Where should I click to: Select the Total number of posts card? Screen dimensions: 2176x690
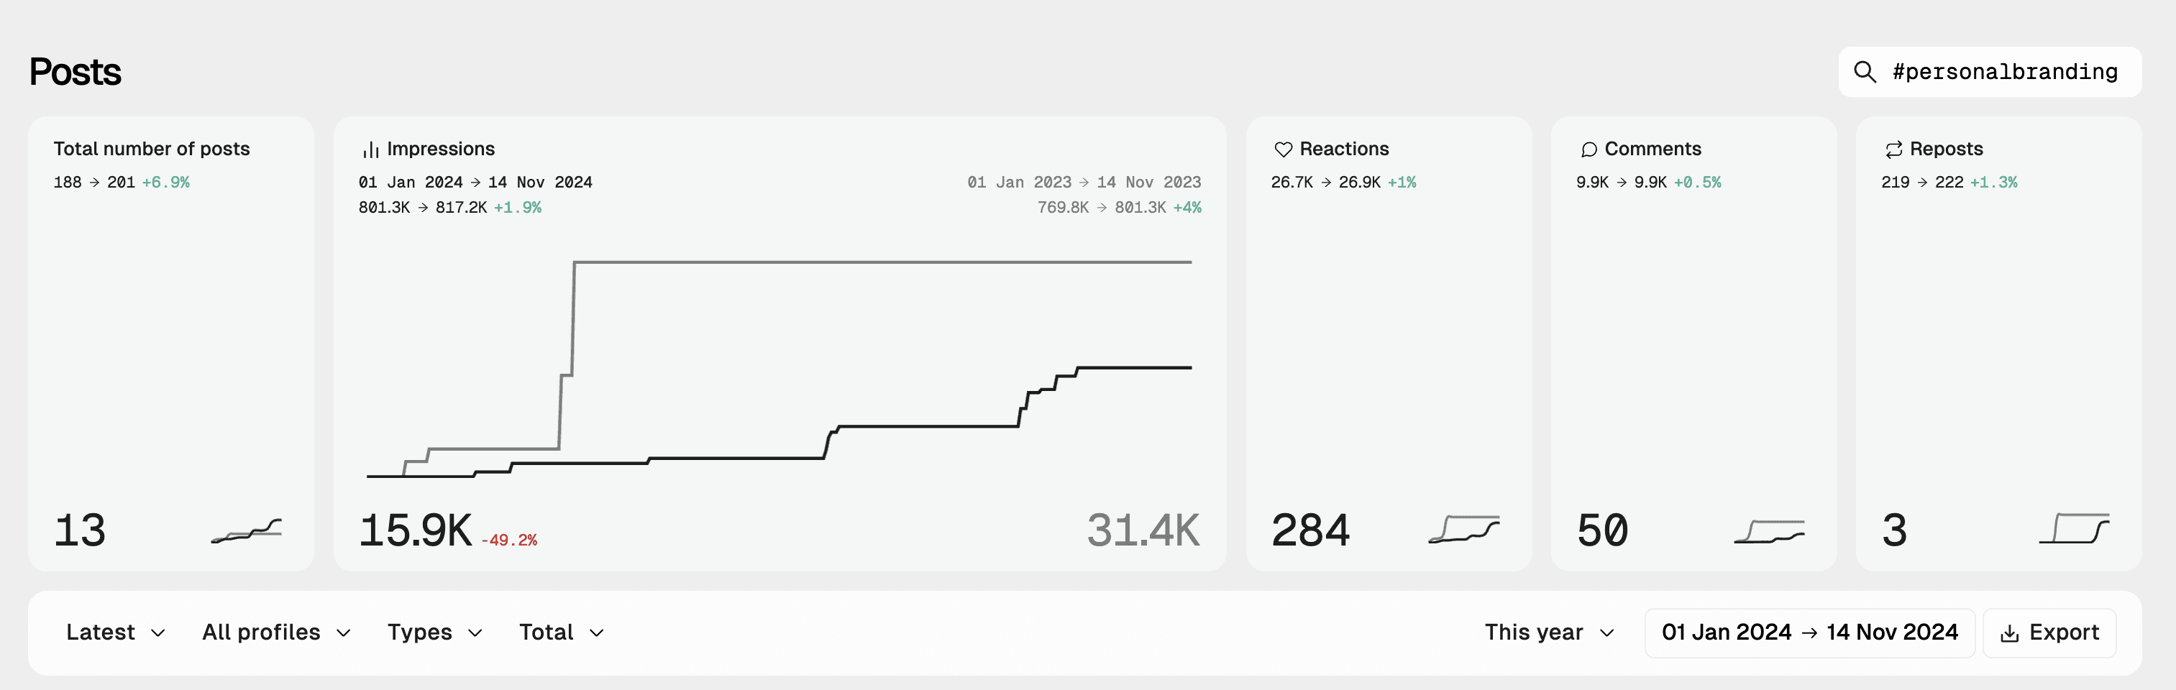(x=170, y=344)
